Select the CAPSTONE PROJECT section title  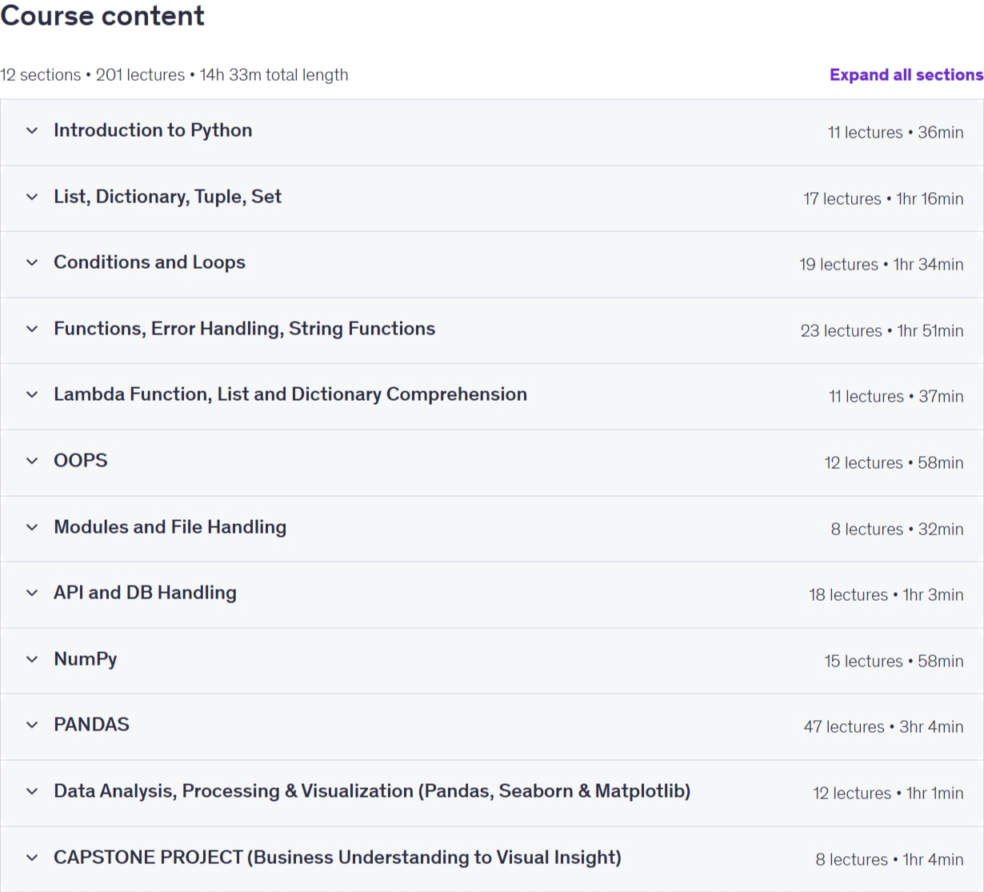coord(338,858)
